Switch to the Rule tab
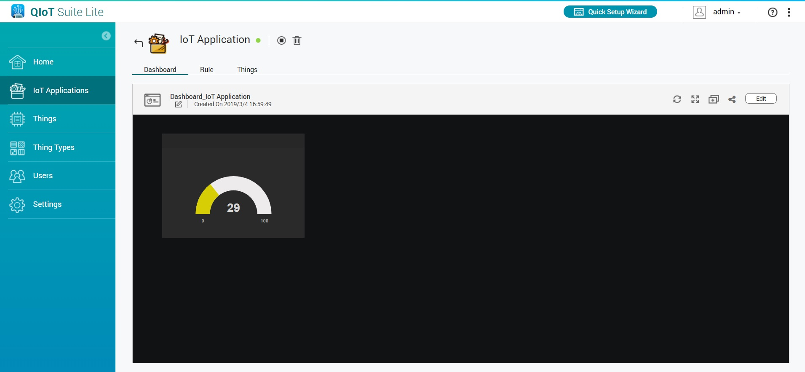Image resolution: width=805 pixels, height=372 pixels. click(206, 70)
